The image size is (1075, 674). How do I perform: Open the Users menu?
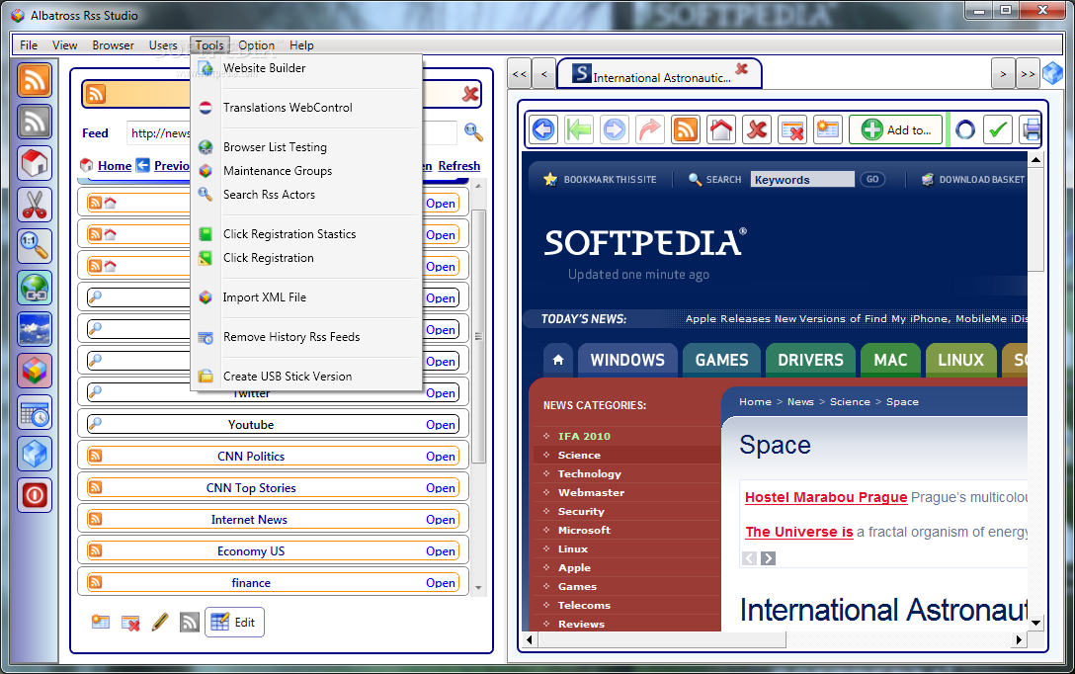coord(163,45)
